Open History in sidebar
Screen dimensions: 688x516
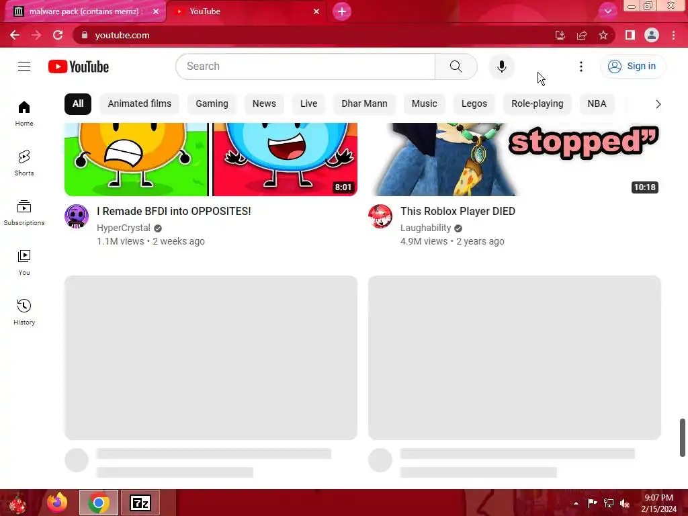click(24, 312)
